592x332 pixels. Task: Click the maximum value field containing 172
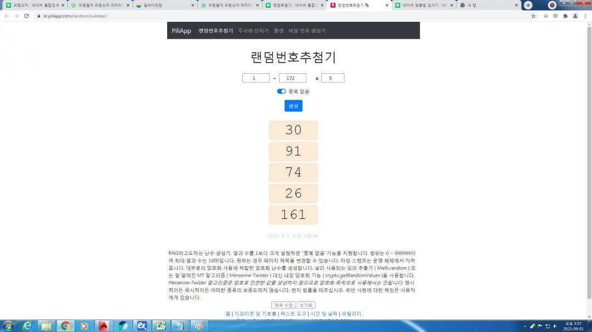pos(293,78)
